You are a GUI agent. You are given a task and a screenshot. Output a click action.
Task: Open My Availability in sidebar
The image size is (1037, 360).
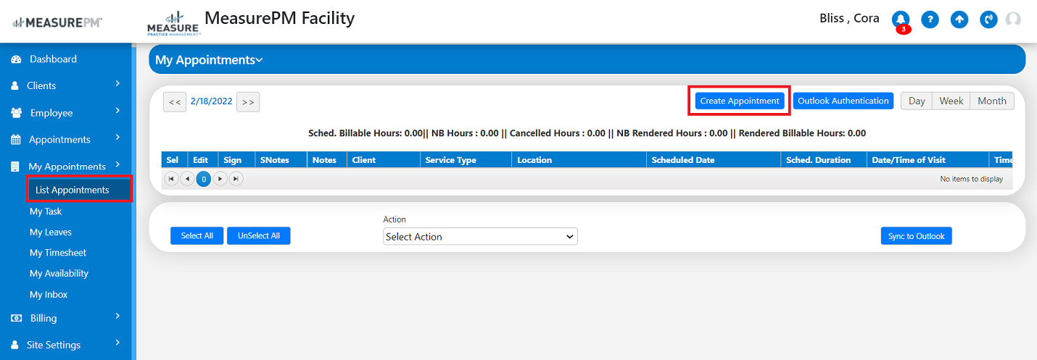coord(59,273)
